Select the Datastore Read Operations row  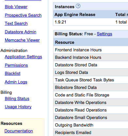91,110
